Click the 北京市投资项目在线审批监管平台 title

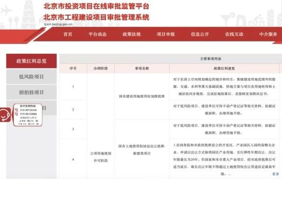tap(97, 6)
